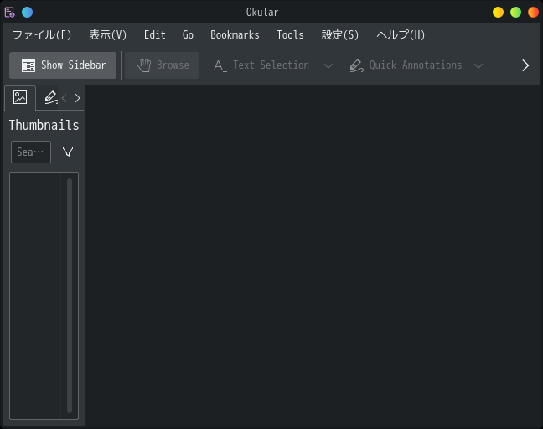Click the thumbnails list vertical scrollbar

coord(70,295)
